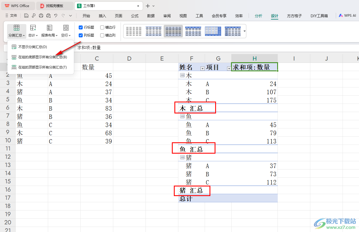Choose 在组的底部显示所有分类汇总(B)
This screenshot has width=359, height=232.
(41, 57)
